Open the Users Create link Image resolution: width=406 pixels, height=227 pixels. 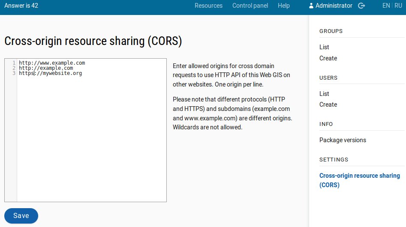pos(328,105)
